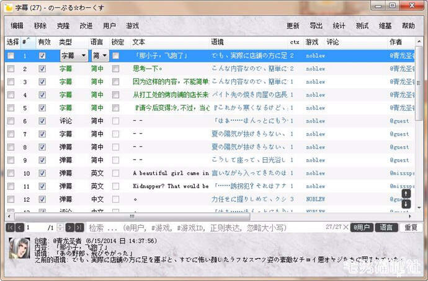Open the 类型 dropdown showing 字幕
This screenshot has width=428, height=281.
(73, 56)
